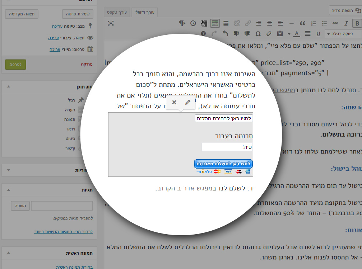
Task: Click the remove link icon
Action: [x=237, y=23]
